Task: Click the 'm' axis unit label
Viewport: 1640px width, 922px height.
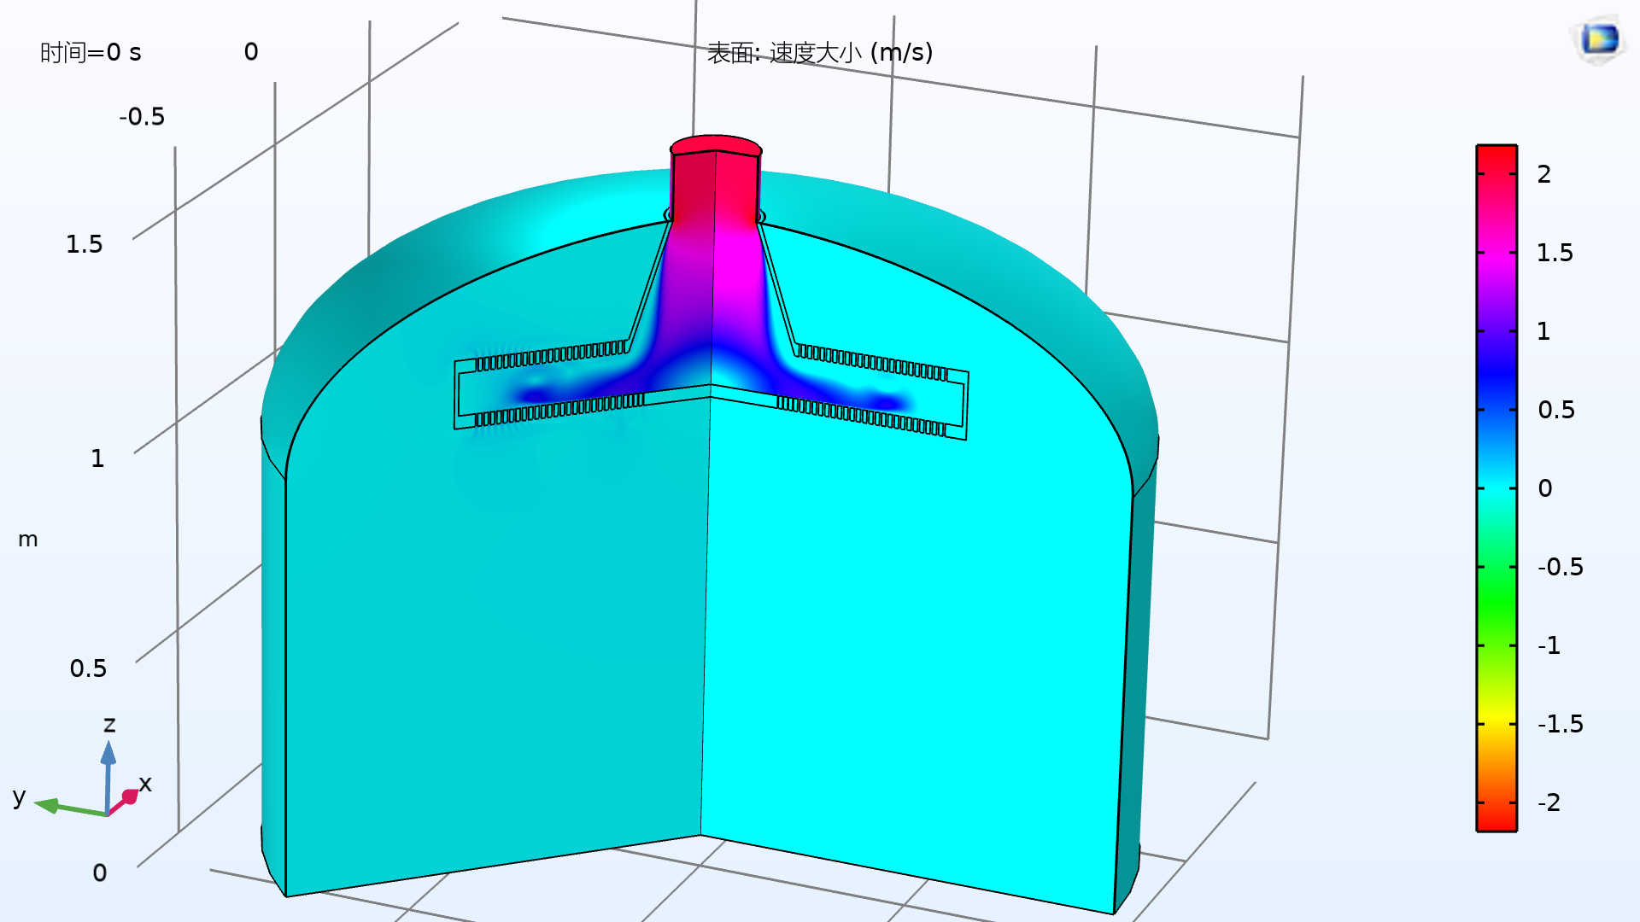Action: tap(28, 540)
